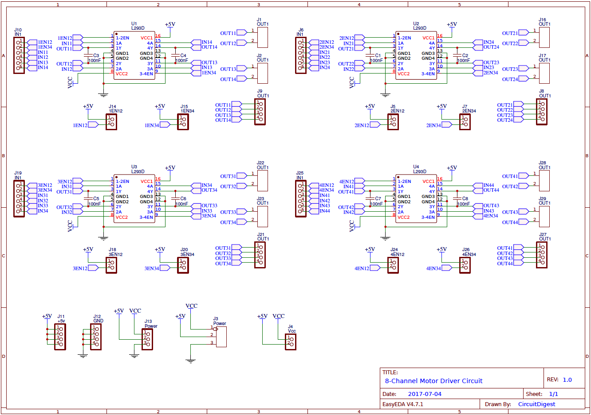
Task: Select the J11 +5V header
Action: pos(60,337)
